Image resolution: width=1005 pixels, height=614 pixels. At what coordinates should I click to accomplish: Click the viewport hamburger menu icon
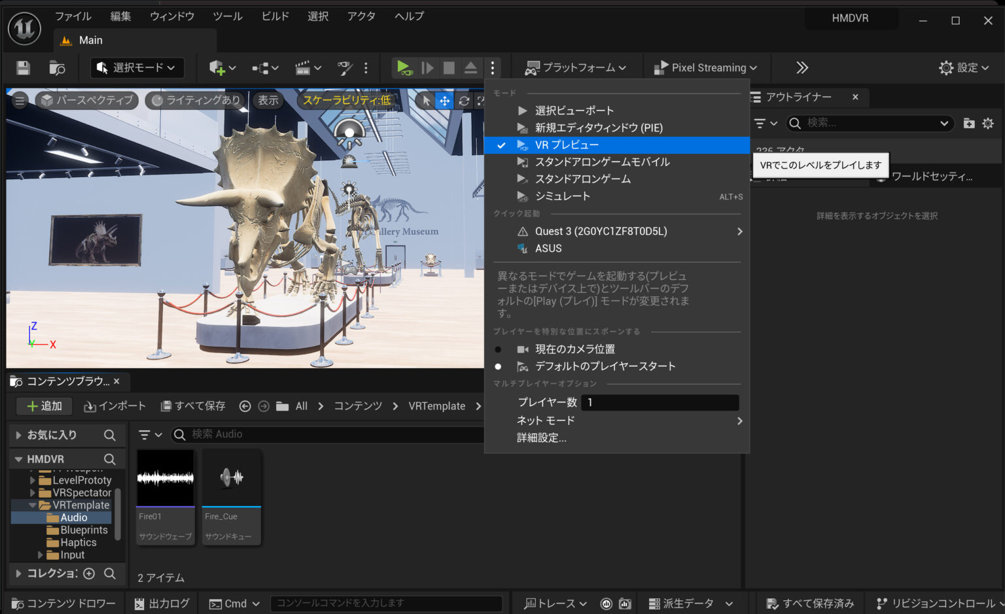tap(19, 100)
